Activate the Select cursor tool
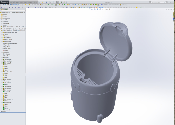Screen dimensions: 175x125 tap(58, 2)
